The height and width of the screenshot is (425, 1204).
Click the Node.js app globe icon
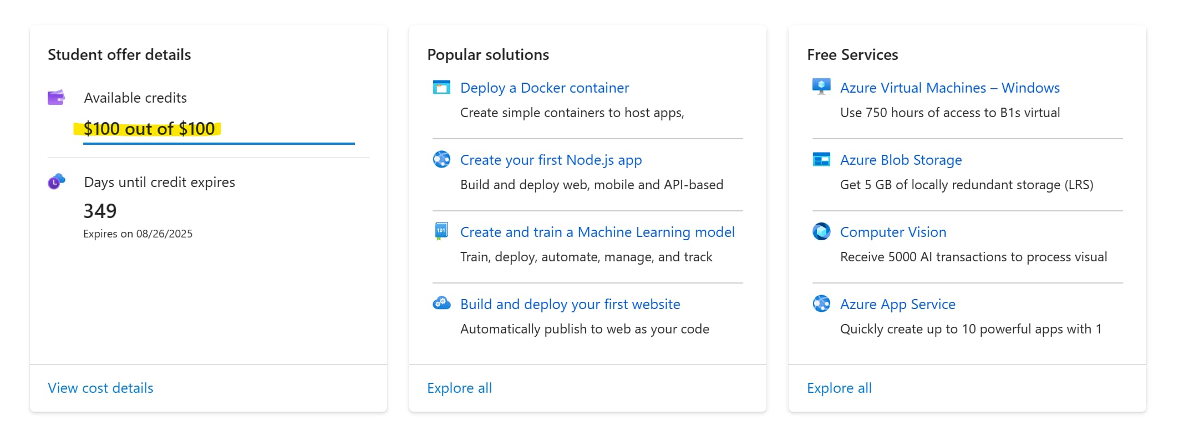click(441, 160)
